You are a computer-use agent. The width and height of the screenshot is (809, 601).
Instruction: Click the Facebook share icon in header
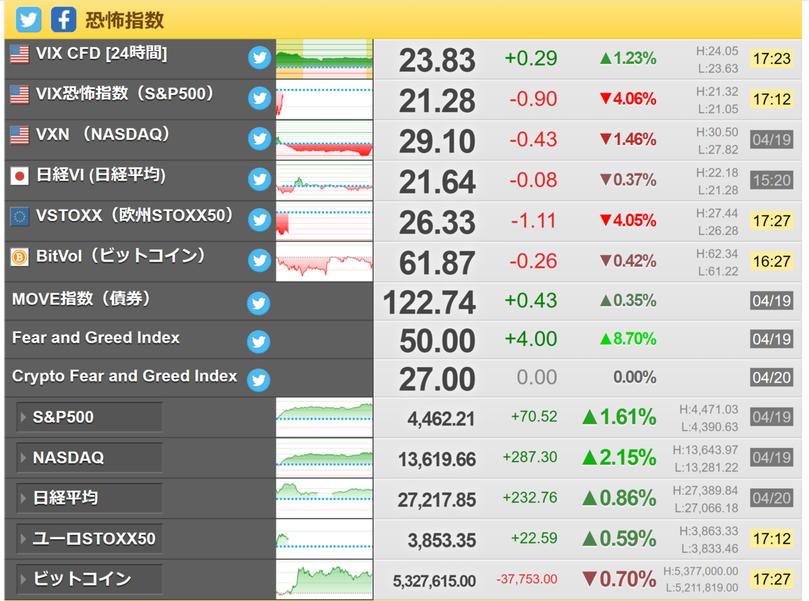click(63, 20)
